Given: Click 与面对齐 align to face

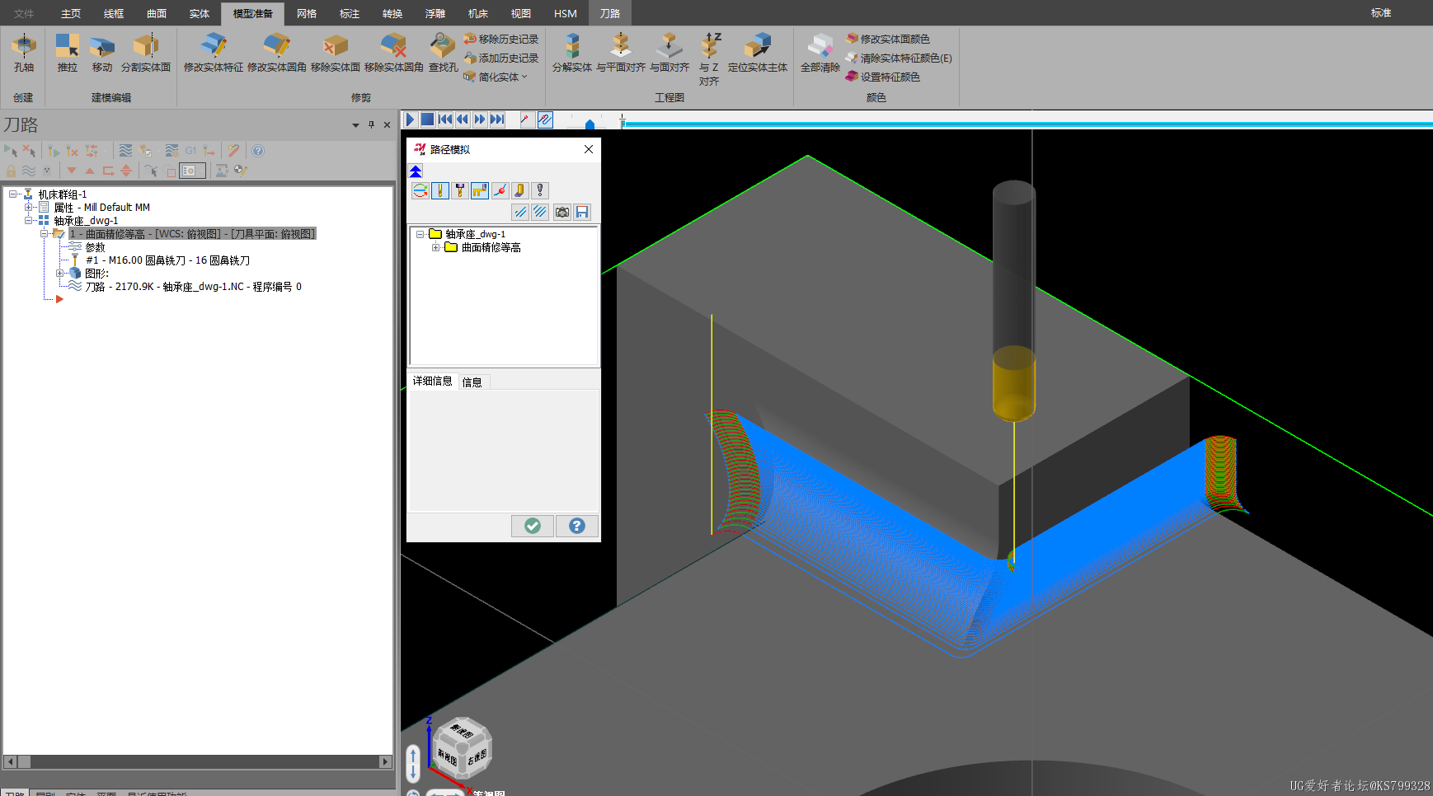Looking at the screenshot, I should point(670,54).
